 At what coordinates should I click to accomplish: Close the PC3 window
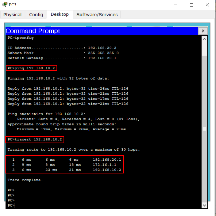click(207, 5)
